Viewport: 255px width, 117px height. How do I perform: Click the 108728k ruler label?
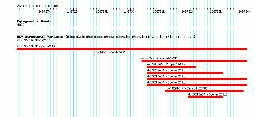tap(73, 11)
